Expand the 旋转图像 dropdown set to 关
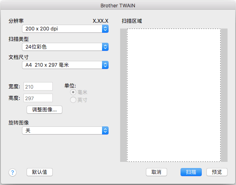The width and height of the screenshot is (236, 185). pyautogui.click(x=65, y=131)
